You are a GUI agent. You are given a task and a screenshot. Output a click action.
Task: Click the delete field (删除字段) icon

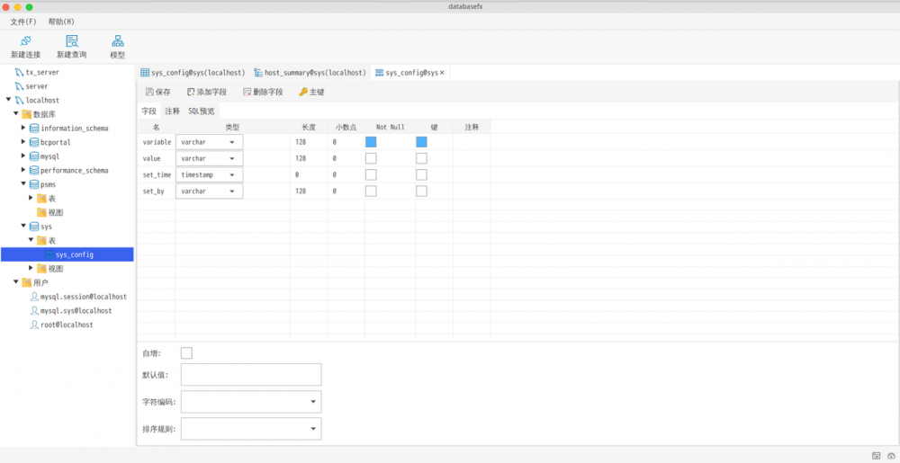coord(247,92)
